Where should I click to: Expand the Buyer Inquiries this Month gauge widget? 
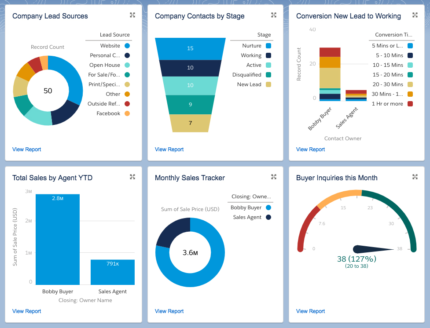click(x=415, y=176)
